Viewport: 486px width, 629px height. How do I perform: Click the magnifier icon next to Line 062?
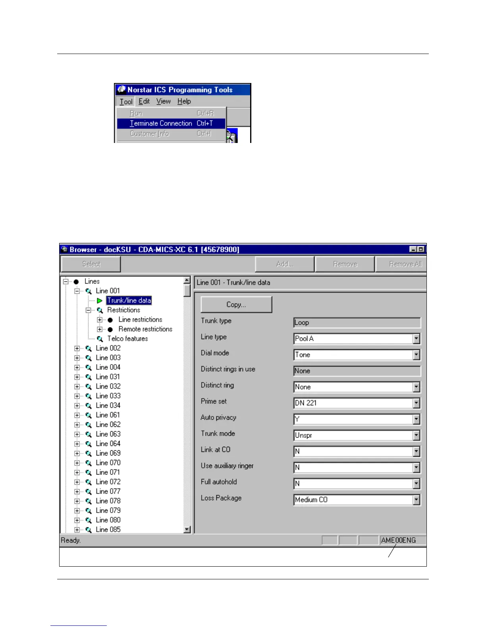[x=89, y=424]
